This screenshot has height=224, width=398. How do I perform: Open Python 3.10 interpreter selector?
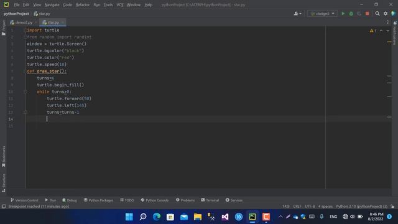coord(361,206)
